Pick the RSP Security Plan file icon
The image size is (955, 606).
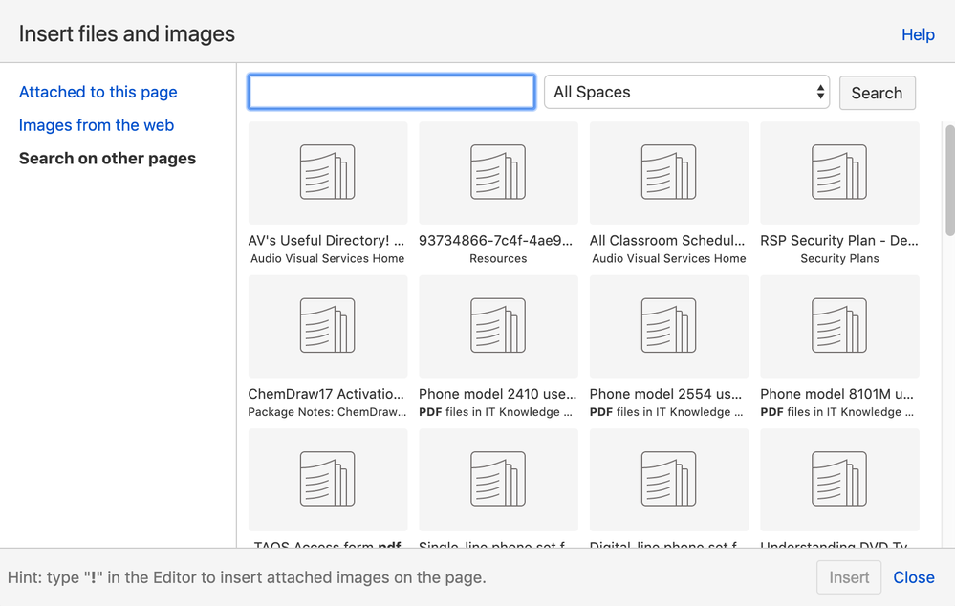coord(839,172)
